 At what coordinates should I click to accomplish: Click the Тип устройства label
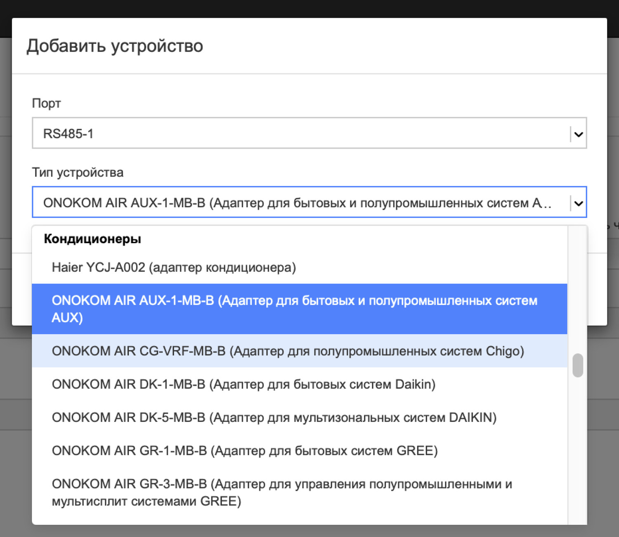78,172
